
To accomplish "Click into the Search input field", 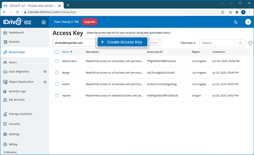I will pos(220,43).
